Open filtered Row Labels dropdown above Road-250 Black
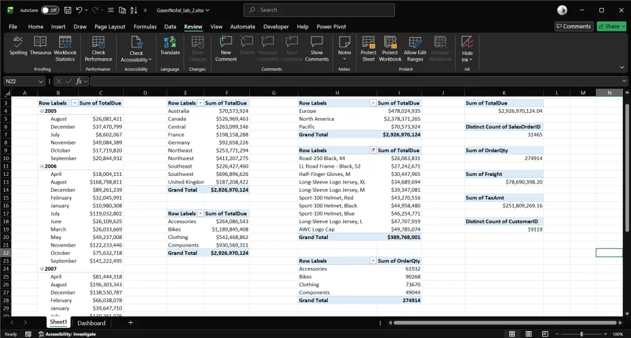631x338 pixels. (x=373, y=151)
